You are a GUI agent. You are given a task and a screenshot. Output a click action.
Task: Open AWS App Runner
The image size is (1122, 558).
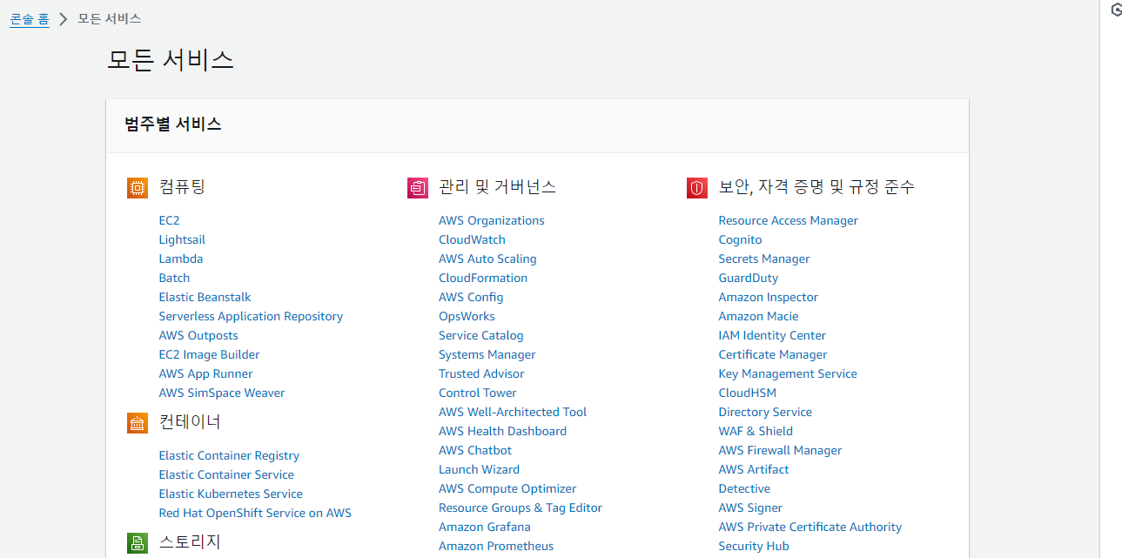[205, 373]
